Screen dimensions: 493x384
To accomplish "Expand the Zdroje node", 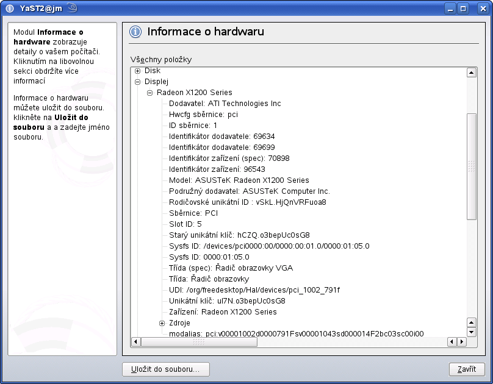I will click(162, 324).
